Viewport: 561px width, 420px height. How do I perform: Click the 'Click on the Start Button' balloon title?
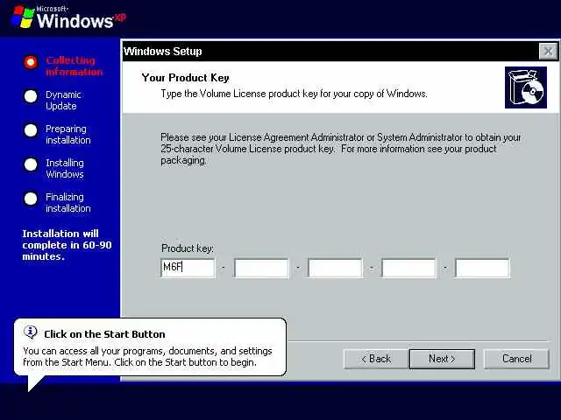[x=104, y=334]
